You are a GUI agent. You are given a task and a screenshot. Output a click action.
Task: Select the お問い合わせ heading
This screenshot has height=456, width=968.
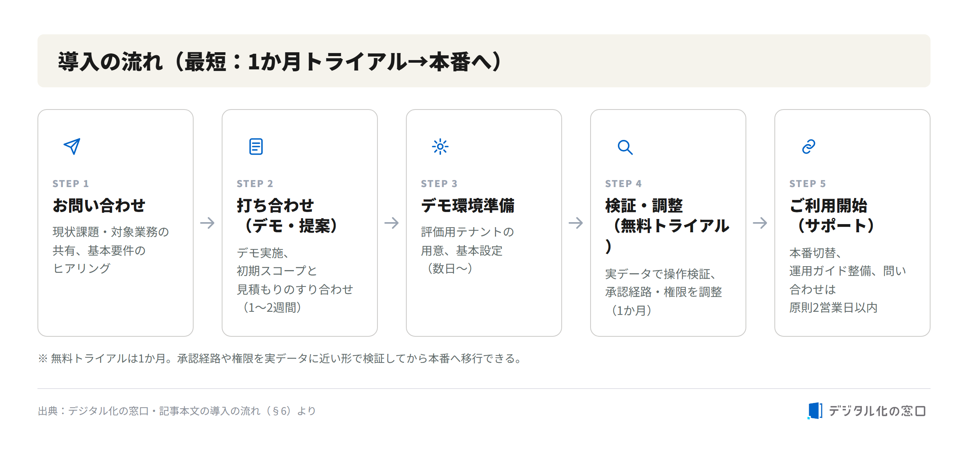(x=99, y=205)
